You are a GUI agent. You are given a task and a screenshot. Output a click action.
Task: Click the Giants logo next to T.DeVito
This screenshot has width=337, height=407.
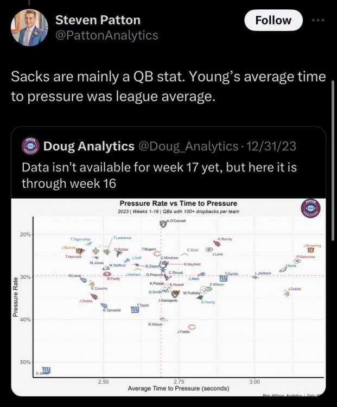pos(223,278)
